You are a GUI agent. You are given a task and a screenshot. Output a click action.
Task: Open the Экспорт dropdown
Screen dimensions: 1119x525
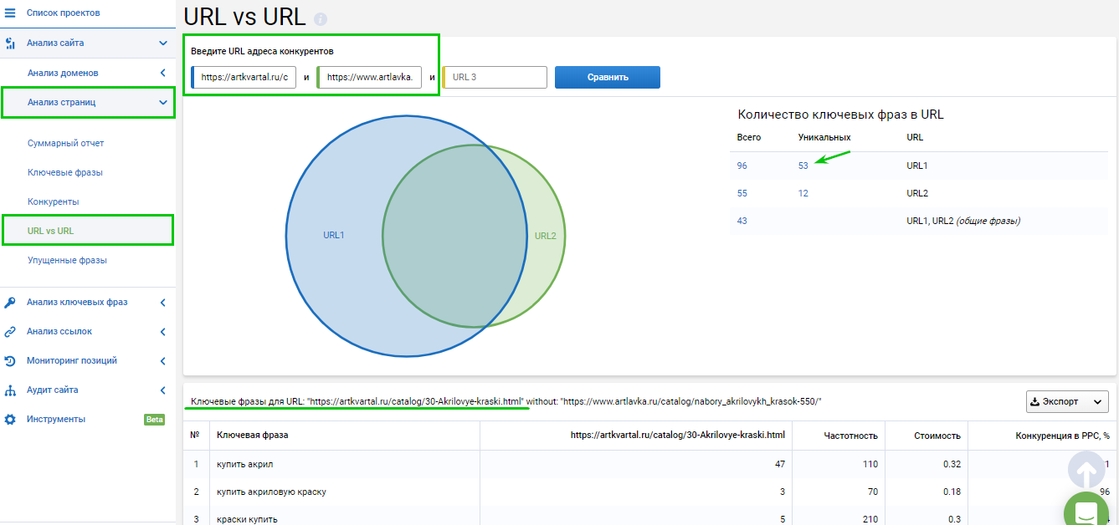1066,401
